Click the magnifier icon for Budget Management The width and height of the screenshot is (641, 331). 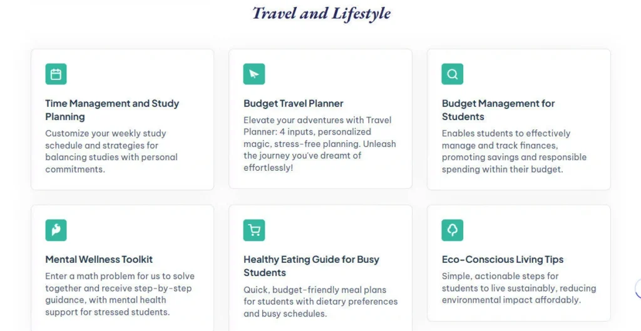point(453,74)
